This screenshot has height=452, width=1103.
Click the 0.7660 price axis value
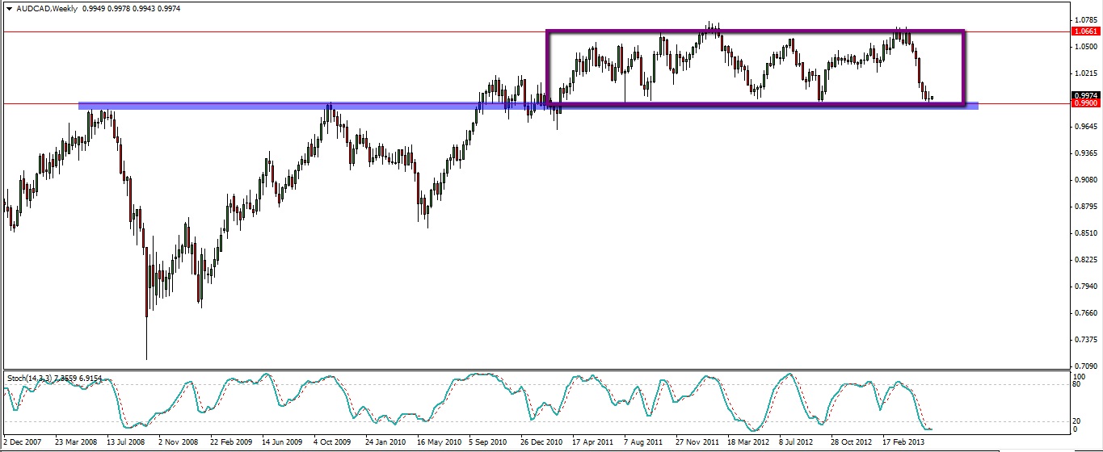coord(1086,312)
